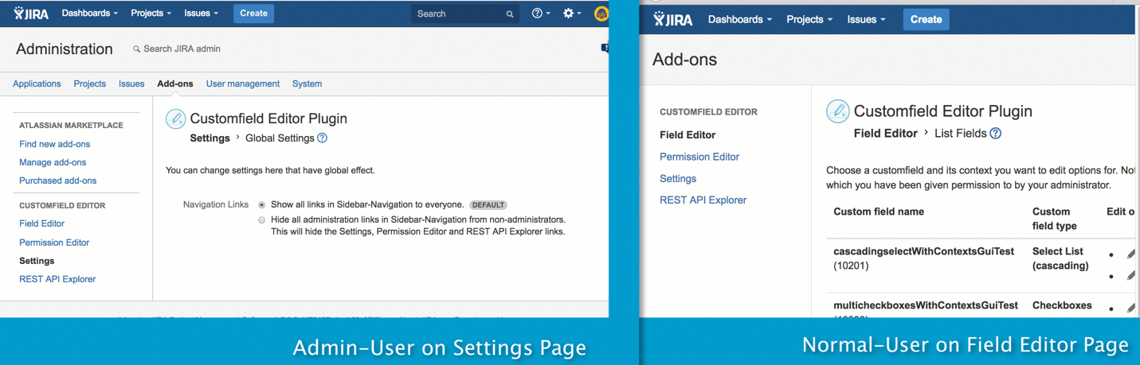The width and height of the screenshot is (1140, 365).
Task: Open REST API Explorer in normal-user sidebar
Action: (x=703, y=200)
